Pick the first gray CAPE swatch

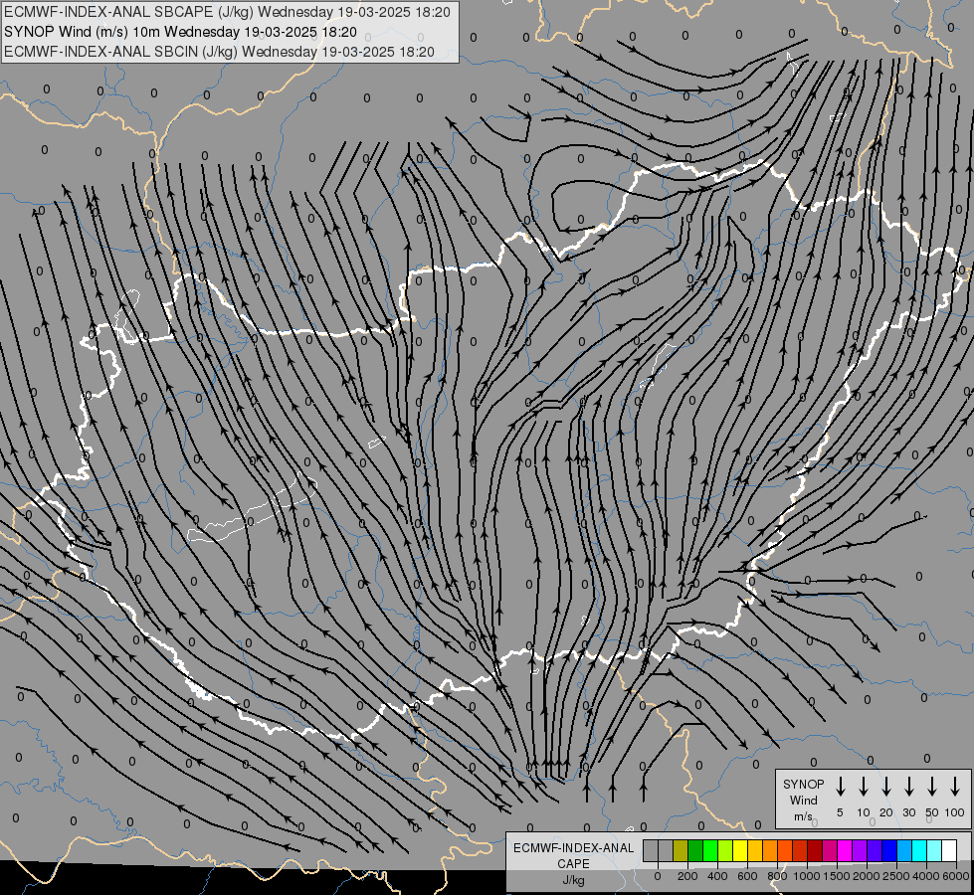[651, 851]
